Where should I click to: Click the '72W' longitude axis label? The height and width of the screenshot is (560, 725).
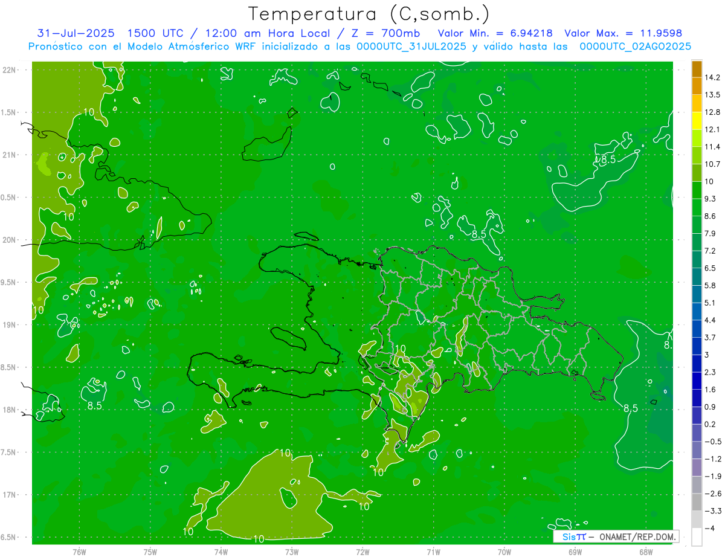point(362,552)
